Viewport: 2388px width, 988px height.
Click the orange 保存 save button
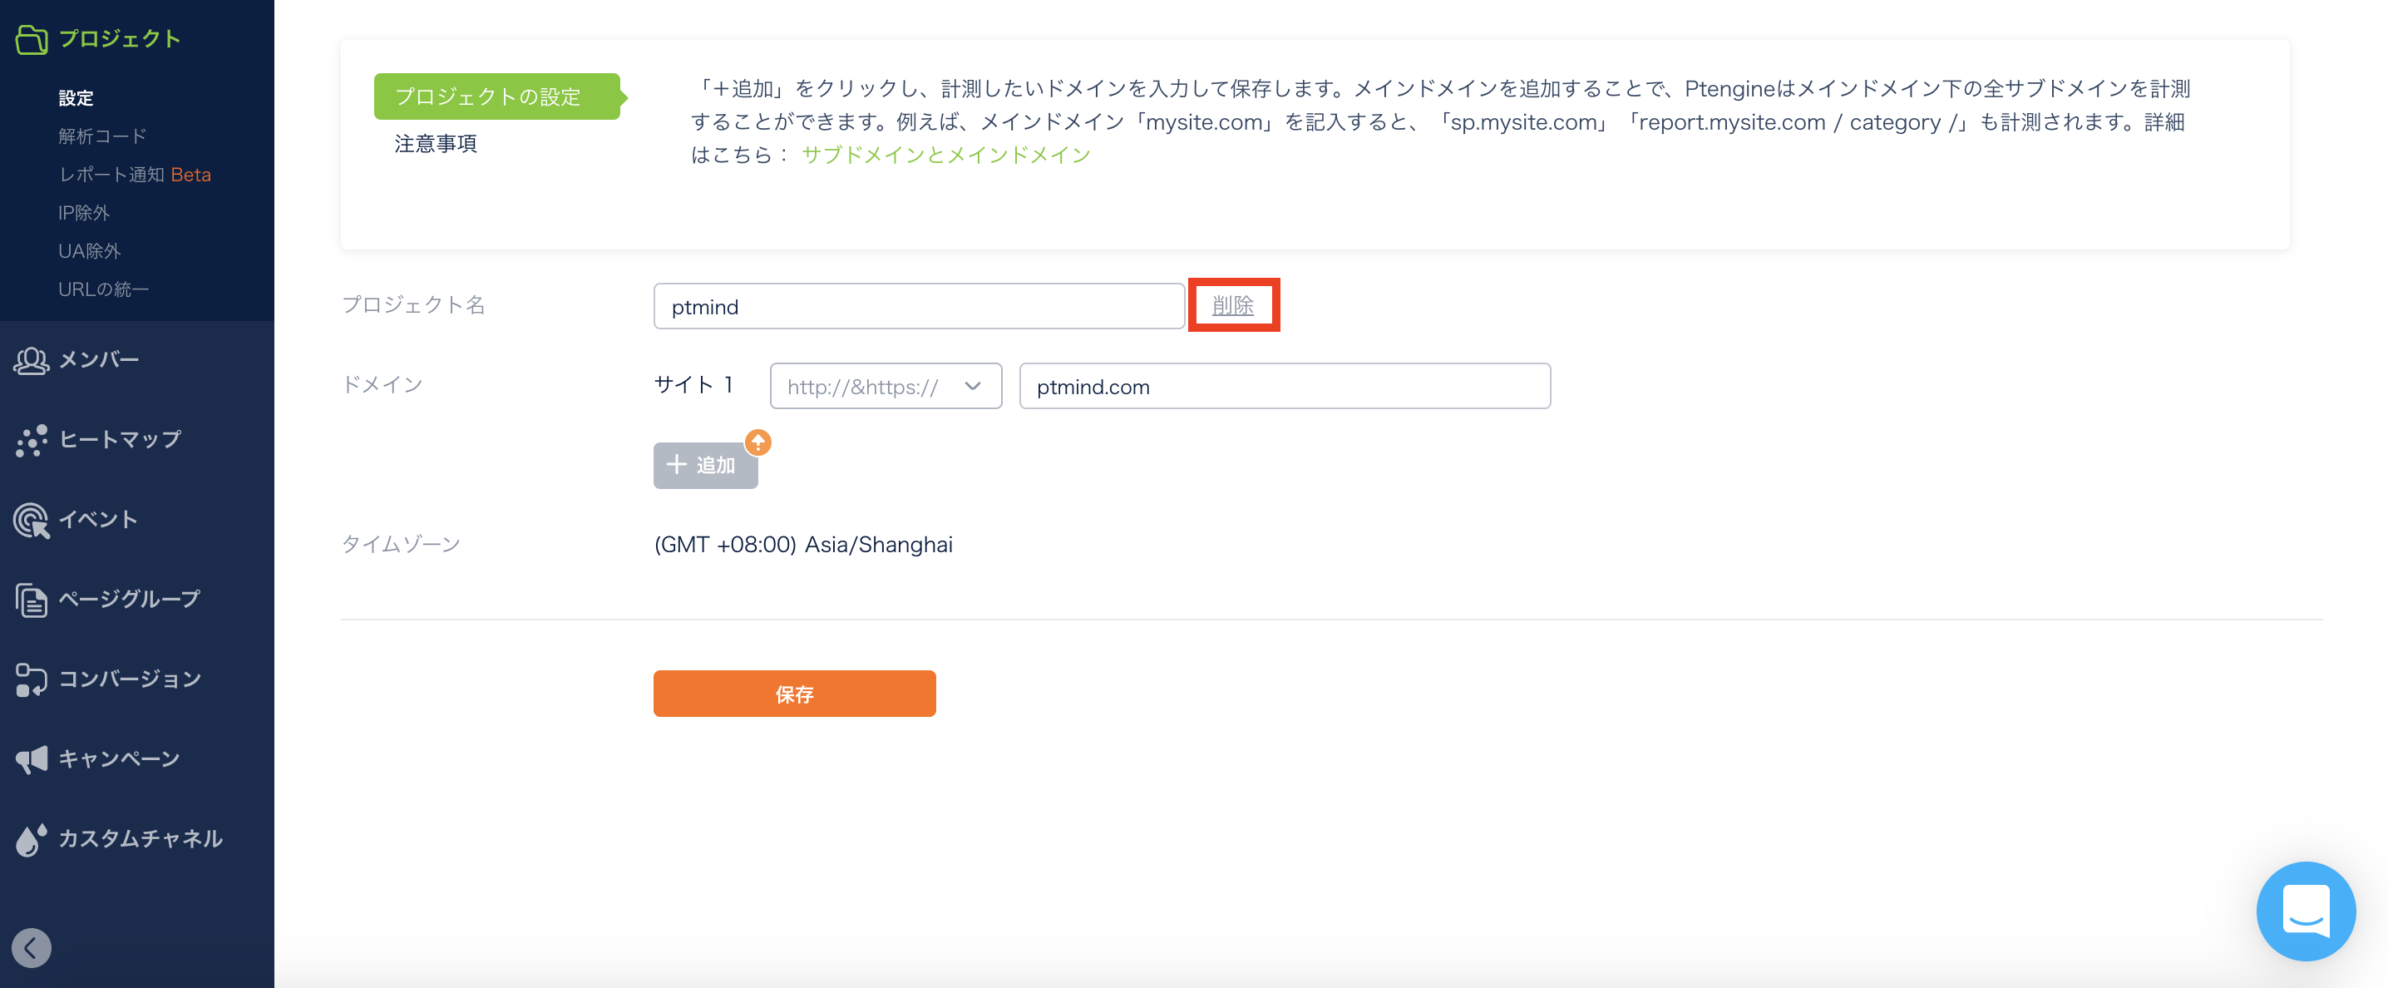(794, 694)
